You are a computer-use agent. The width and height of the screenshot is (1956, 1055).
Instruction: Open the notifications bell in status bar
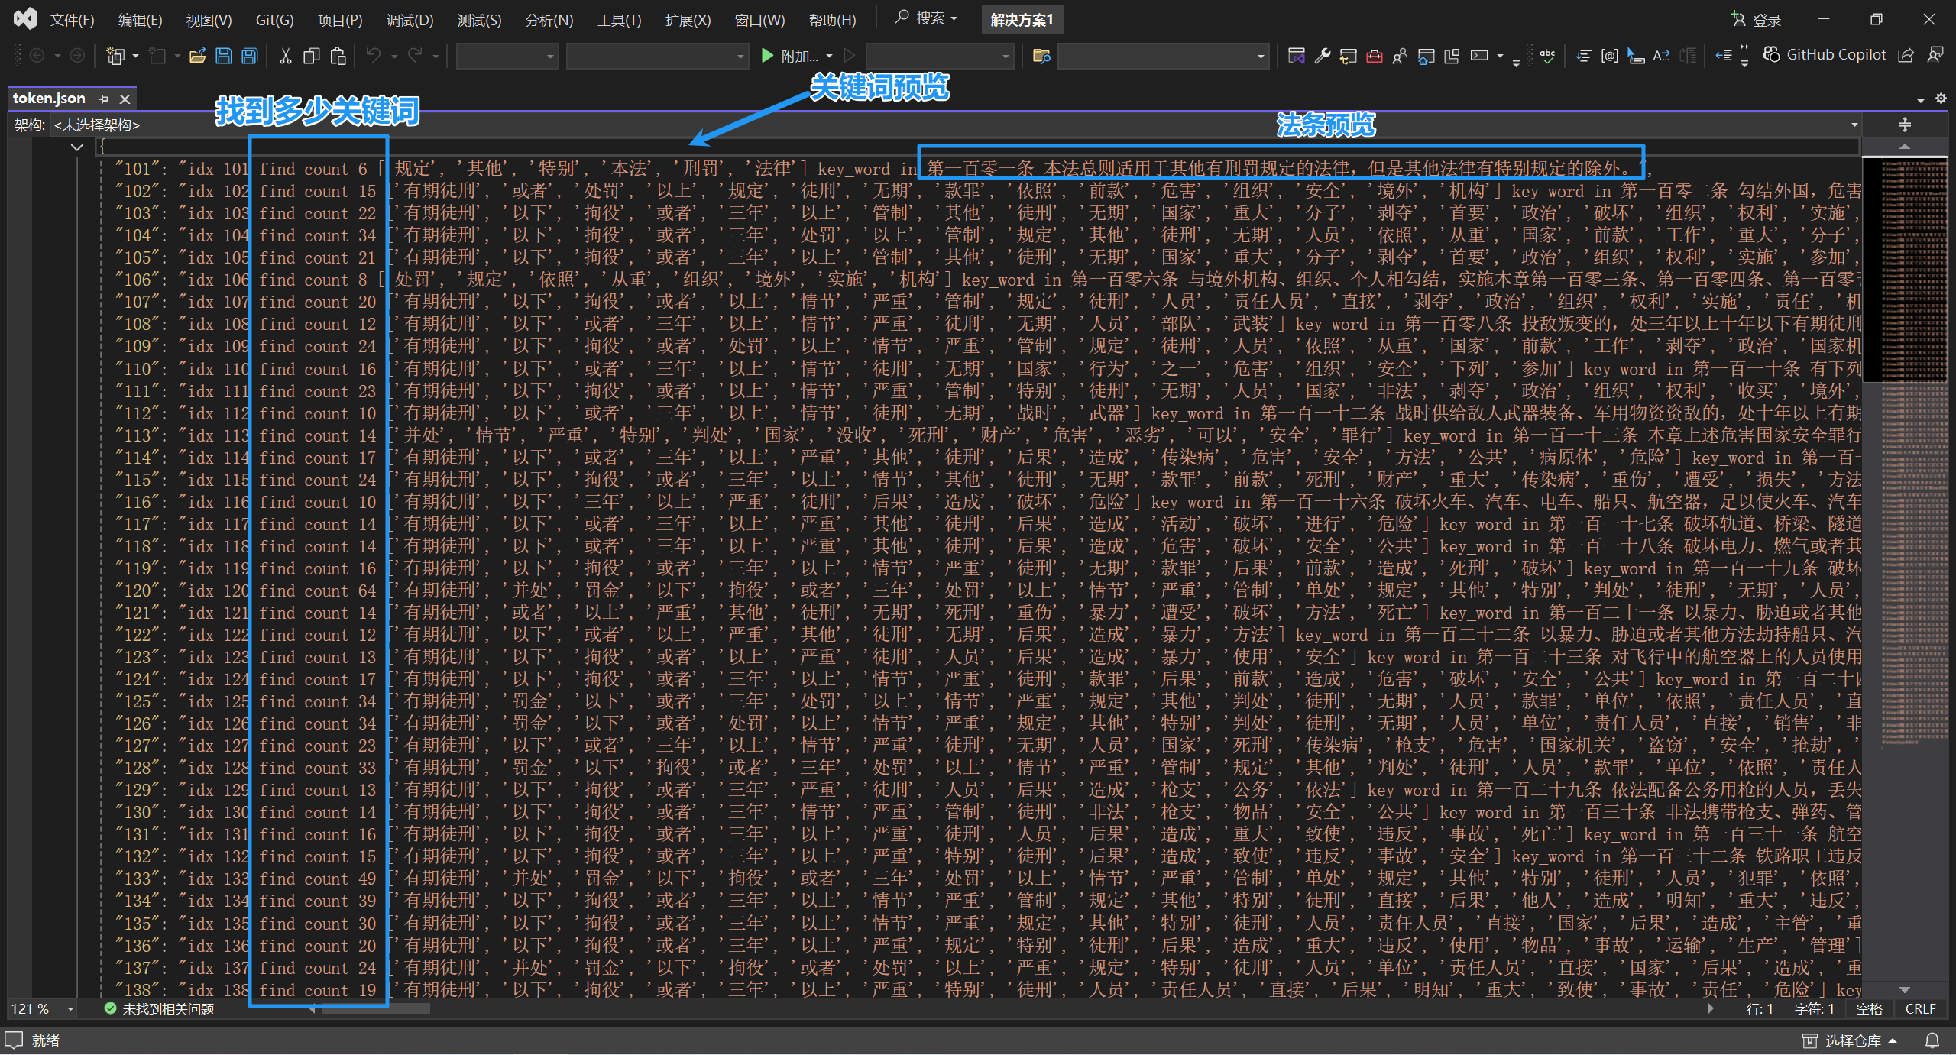coord(1932,1040)
